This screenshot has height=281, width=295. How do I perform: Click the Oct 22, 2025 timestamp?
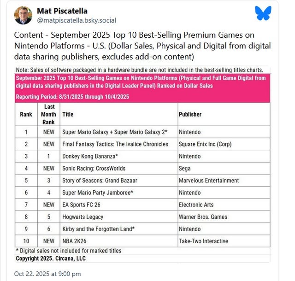pyautogui.click(x=47, y=274)
